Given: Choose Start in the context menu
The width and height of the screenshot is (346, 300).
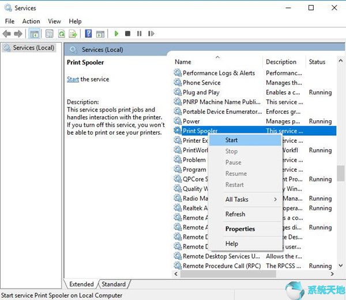Looking at the screenshot, I should pyautogui.click(x=246, y=140).
